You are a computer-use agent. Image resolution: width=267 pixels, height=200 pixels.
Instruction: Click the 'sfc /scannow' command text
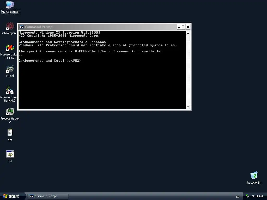point(94,42)
